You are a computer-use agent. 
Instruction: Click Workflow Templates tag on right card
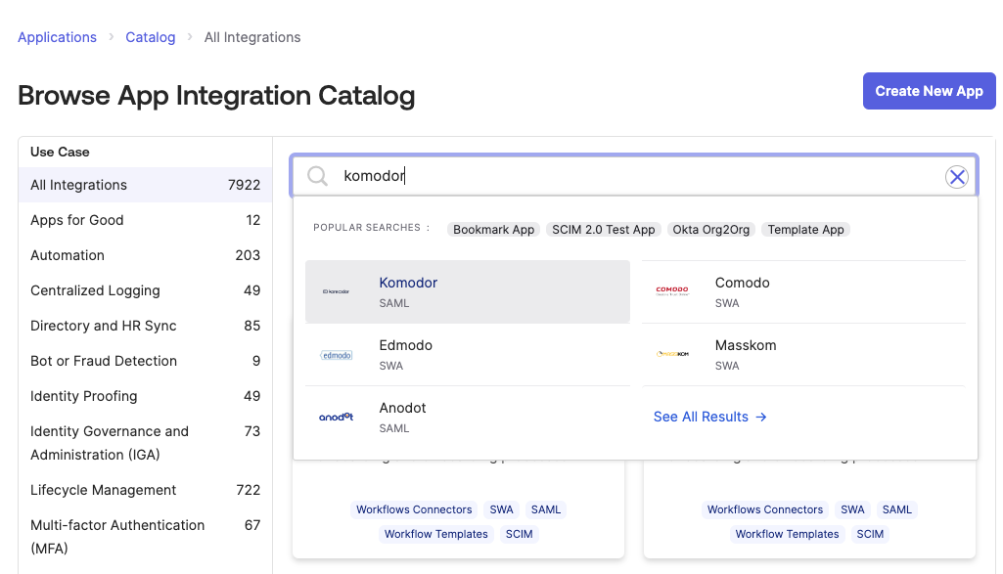(x=787, y=534)
